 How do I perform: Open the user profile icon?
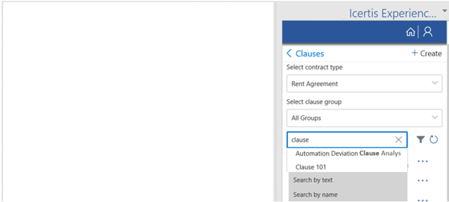pyautogui.click(x=428, y=32)
